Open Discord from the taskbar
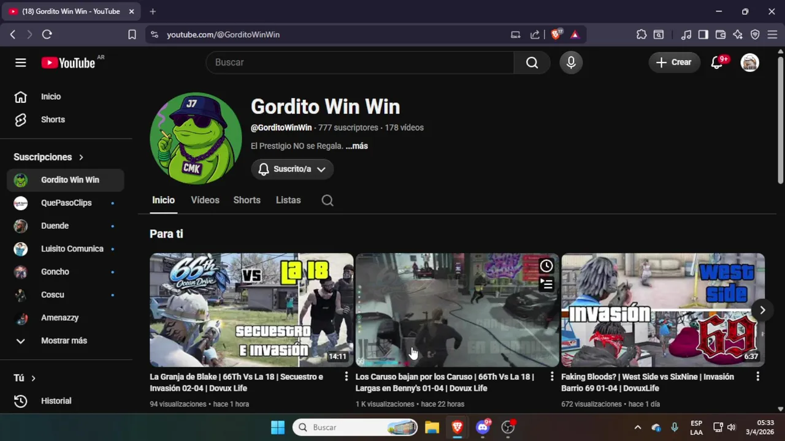785x441 pixels. point(483,427)
